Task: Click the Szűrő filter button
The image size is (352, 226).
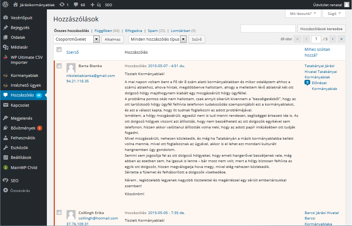Action: pos(197,39)
